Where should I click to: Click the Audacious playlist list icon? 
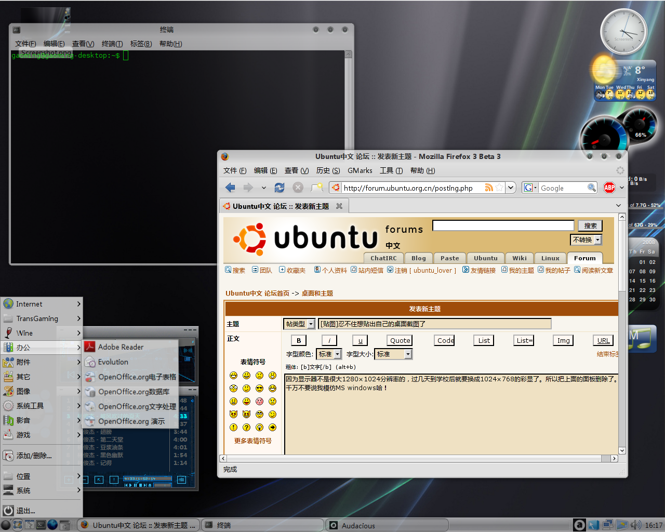click(x=182, y=480)
